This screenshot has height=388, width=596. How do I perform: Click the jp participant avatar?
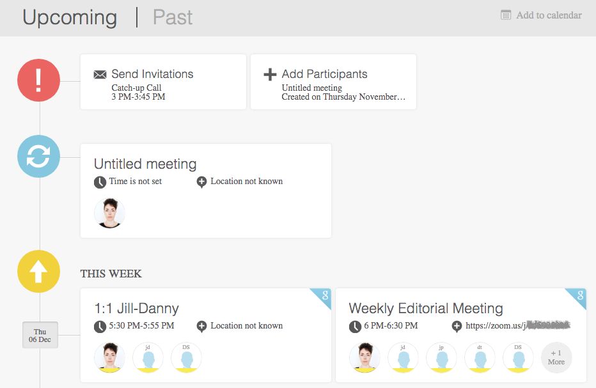coord(441,358)
